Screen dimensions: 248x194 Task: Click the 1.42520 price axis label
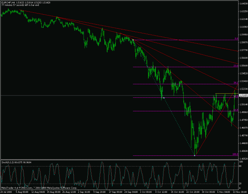click(244, 159)
